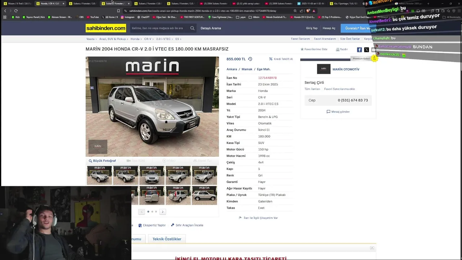This screenshot has height=260, width=462.
Task: Click the Hesap Aç link
Action: (329, 28)
